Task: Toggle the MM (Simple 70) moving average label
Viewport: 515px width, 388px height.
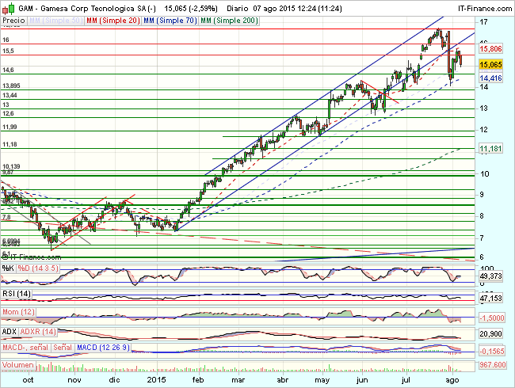Action: pos(170,21)
